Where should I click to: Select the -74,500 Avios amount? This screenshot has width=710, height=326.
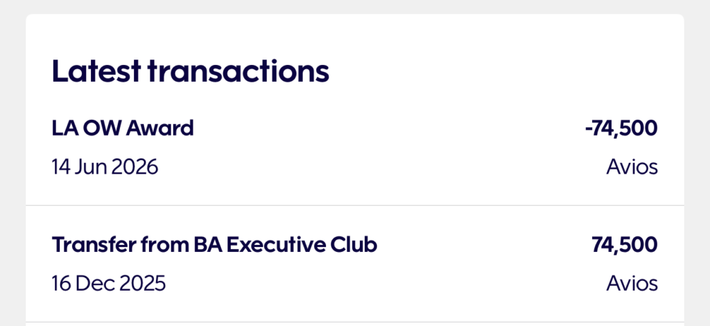pyautogui.click(x=621, y=128)
